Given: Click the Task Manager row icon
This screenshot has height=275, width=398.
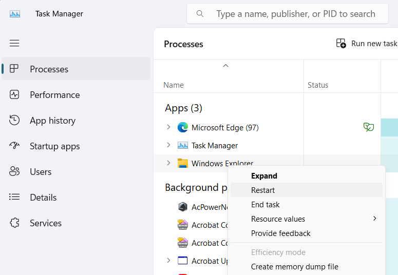Looking at the screenshot, I should pos(183,145).
